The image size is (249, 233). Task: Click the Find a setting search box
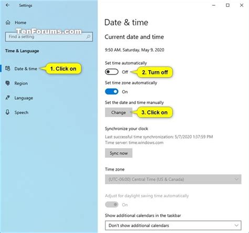tap(49, 37)
